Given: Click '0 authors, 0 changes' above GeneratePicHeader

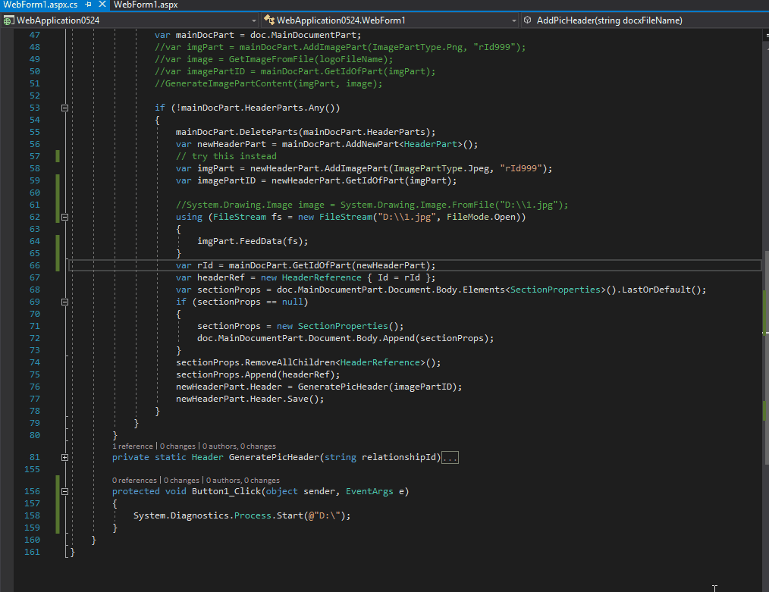Looking at the screenshot, I should (x=239, y=446).
